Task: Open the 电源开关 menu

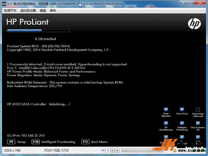Action: (10, 11)
